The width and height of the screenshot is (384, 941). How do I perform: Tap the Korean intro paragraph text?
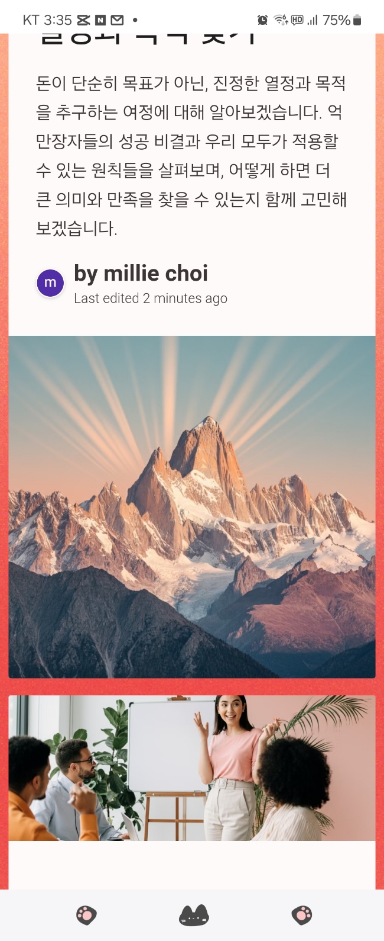click(x=192, y=156)
